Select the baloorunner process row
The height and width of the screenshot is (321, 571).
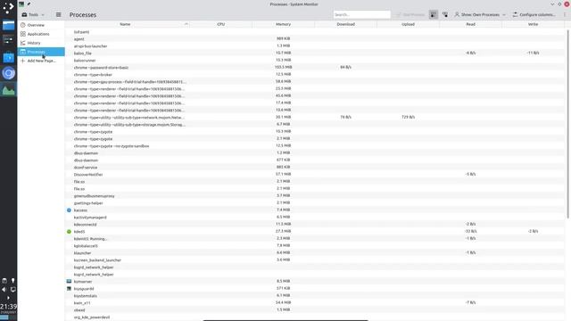[315, 60]
